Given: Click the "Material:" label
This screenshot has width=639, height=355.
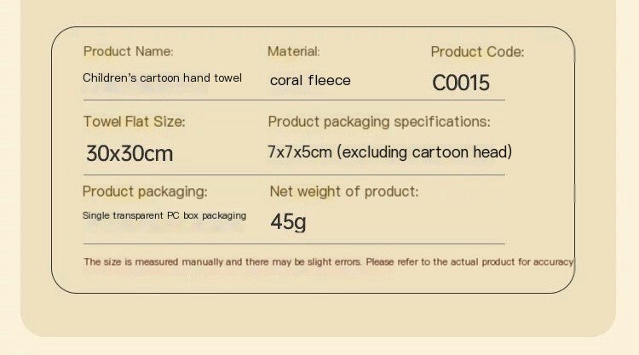Looking at the screenshot, I should coord(294,52).
